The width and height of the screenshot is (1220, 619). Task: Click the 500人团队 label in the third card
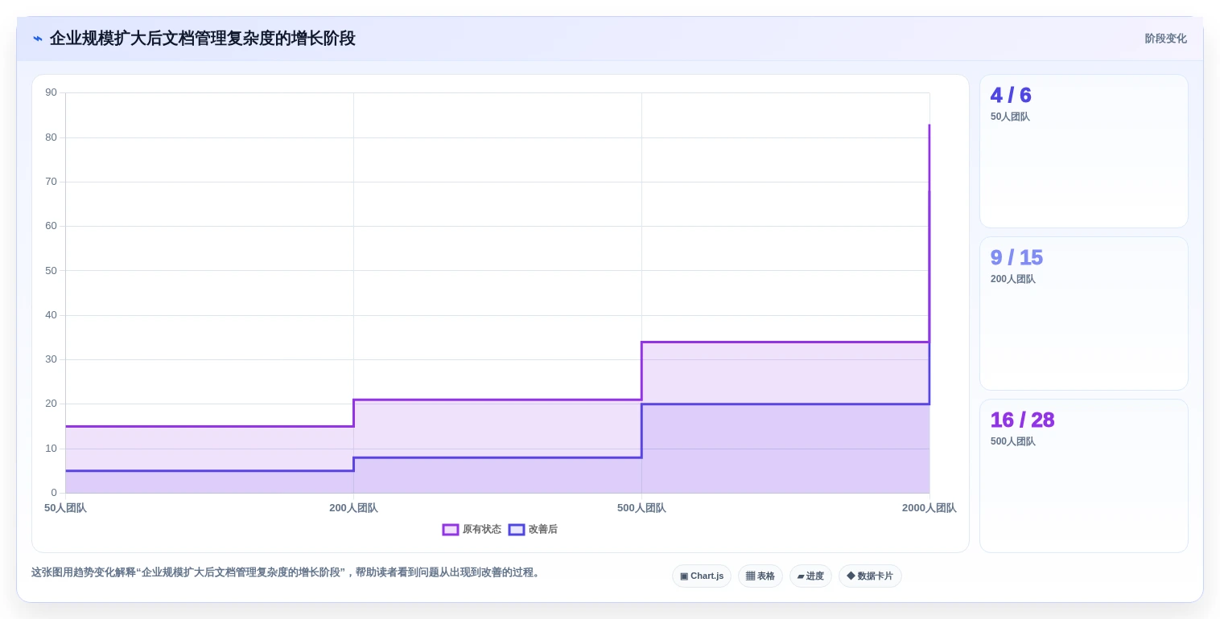[x=1012, y=441]
